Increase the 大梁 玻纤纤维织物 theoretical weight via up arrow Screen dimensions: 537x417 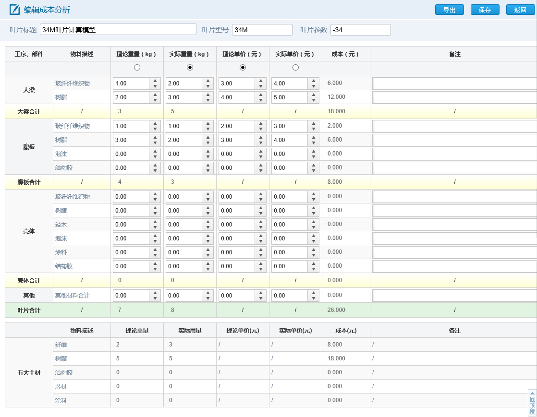click(155, 81)
